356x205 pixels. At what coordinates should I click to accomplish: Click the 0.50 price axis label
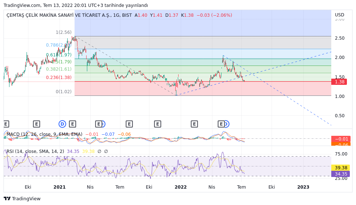pyautogui.click(x=340, y=116)
